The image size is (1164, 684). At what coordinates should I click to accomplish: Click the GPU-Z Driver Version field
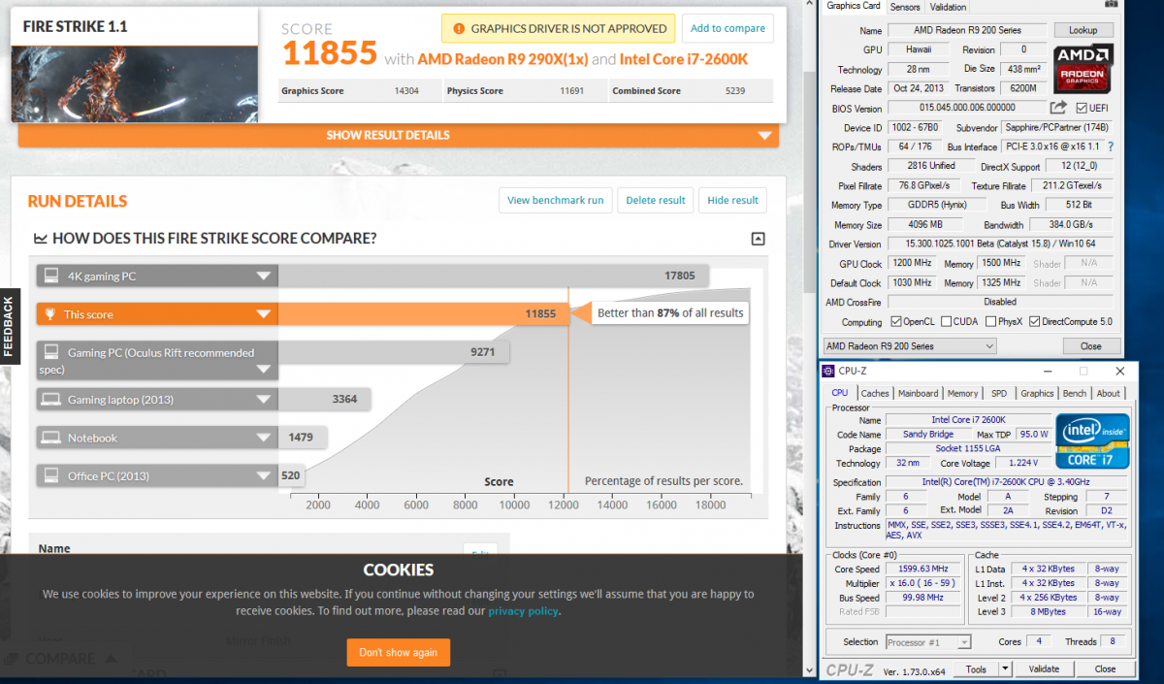(1001, 244)
